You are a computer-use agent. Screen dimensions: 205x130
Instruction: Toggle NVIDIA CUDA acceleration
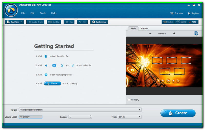168,22
